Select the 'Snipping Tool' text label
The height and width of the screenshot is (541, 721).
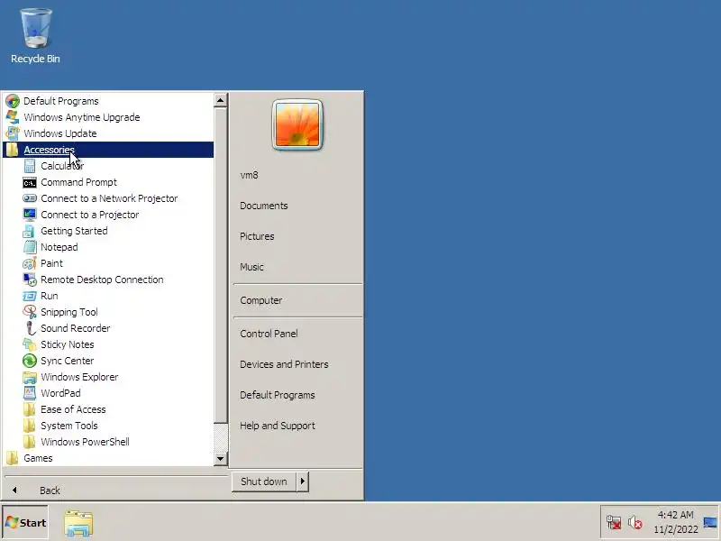tap(69, 312)
